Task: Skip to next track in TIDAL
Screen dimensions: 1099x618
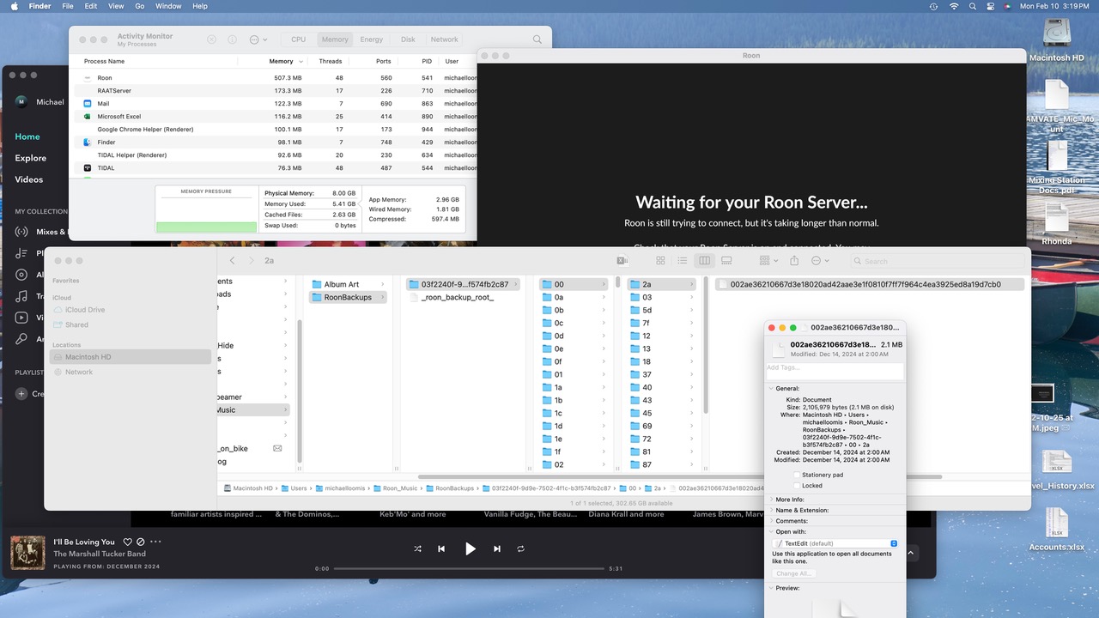Action: coord(497,548)
